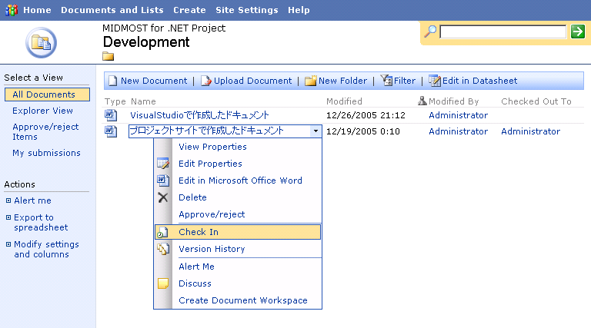
Task: Click Administrator under Checked Out To
Action: 530,131
